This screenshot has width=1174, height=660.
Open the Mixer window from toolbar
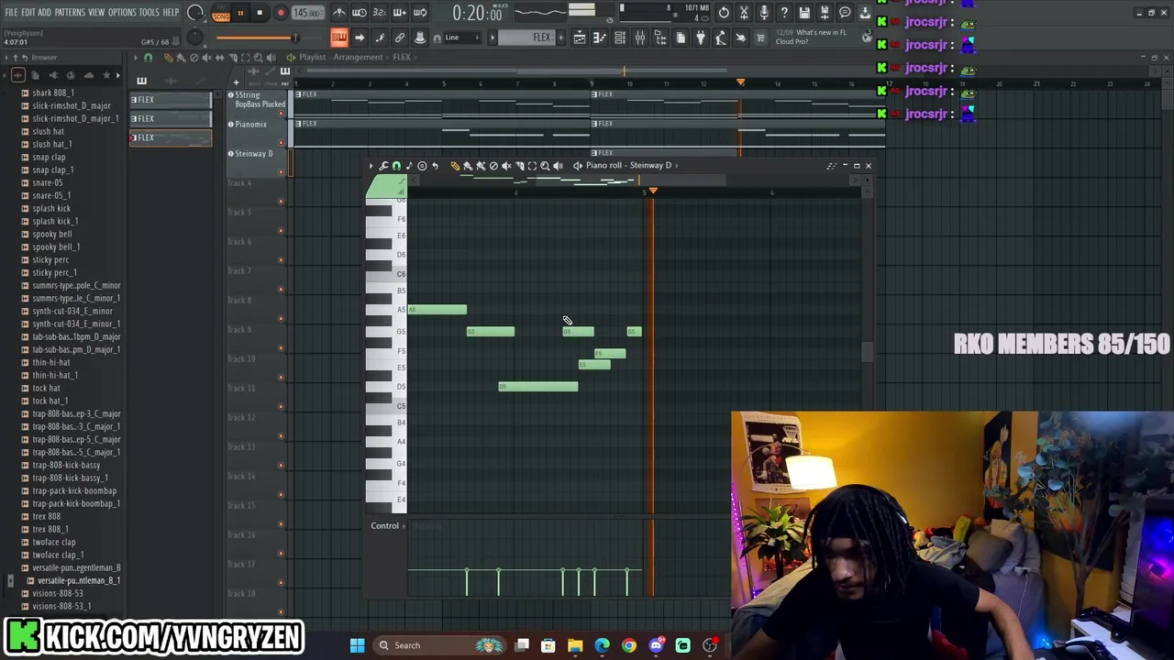pos(640,38)
